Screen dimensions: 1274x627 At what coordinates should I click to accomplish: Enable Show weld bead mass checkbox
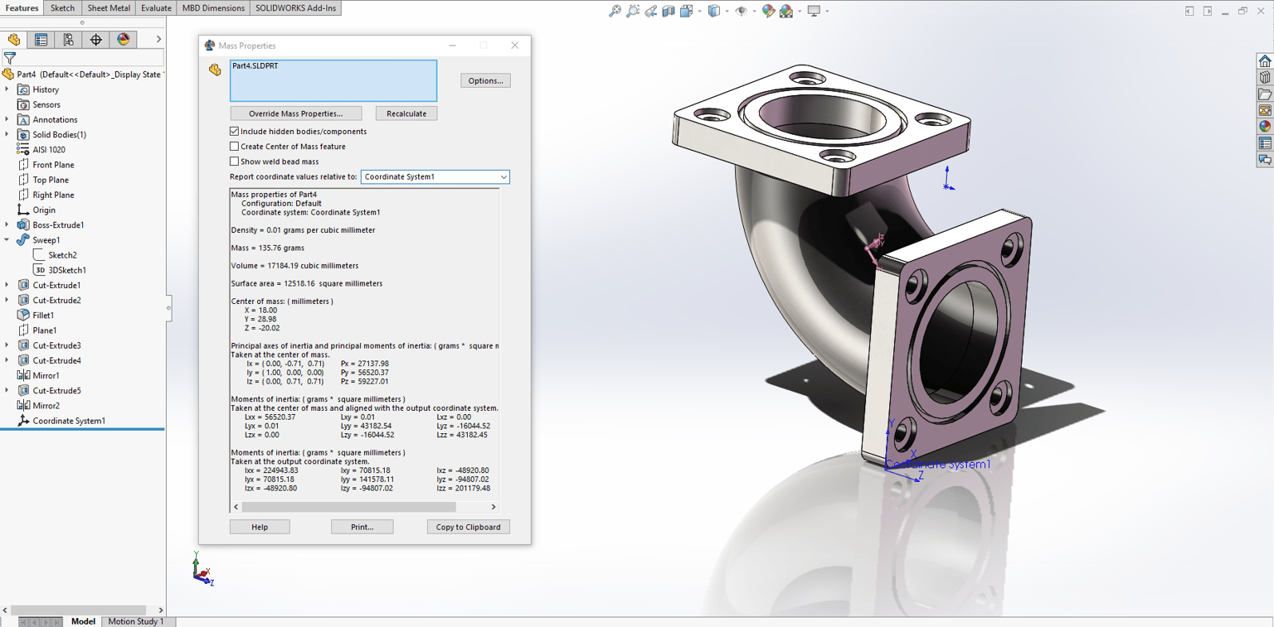[234, 162]
